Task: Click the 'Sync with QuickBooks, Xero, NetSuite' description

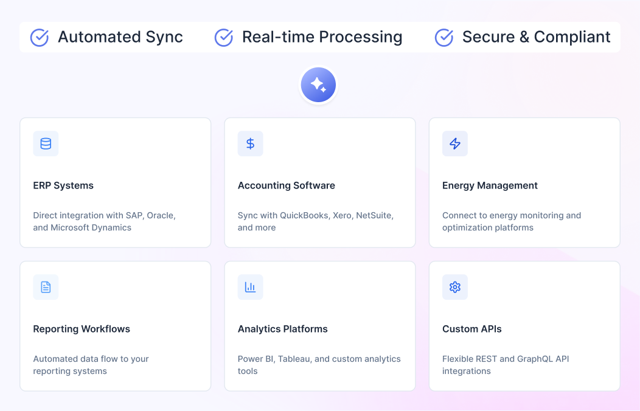Action: [x=316, y=221]
